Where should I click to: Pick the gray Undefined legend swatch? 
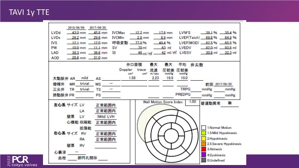[204, 159]
